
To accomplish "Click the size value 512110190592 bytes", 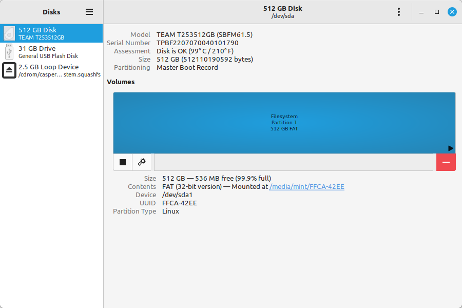I will (217, 59).
